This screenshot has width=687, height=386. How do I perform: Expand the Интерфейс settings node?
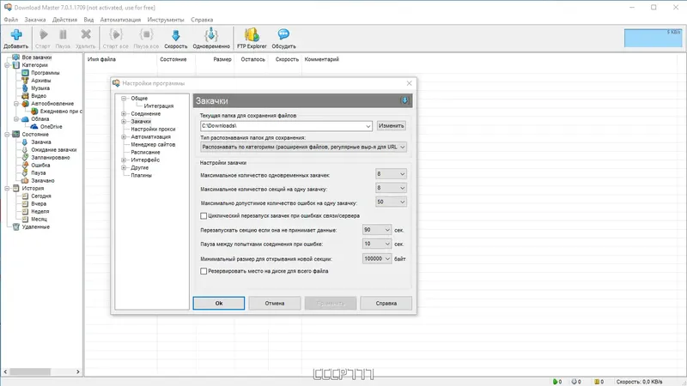[x=124, y=160]
